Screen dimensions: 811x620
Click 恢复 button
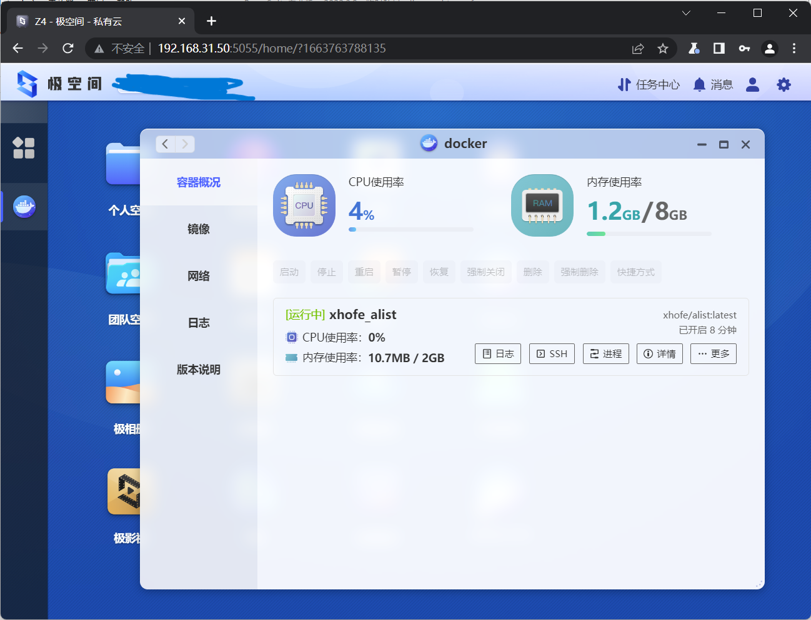coord(439,272)
